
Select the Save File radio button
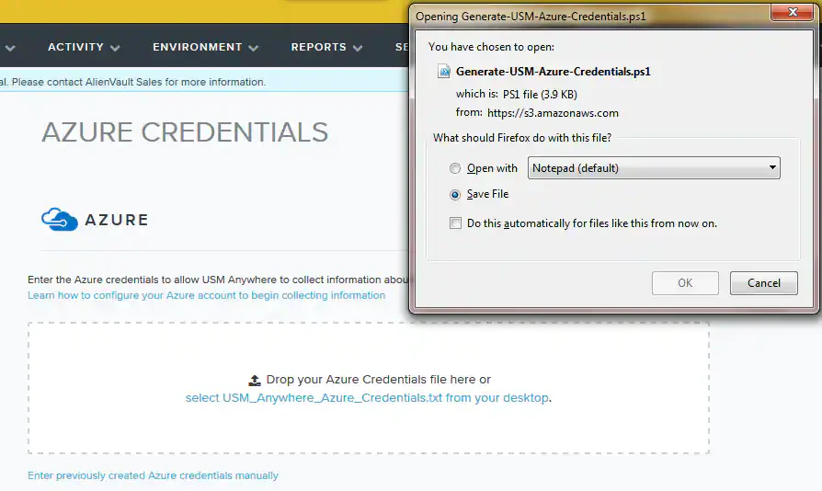coord(455,194)
